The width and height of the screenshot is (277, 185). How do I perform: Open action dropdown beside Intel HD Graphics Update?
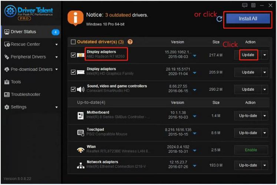coord(265,72)
